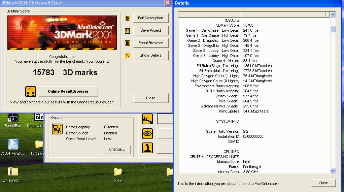
Task: Click Close button in the Details window
Action: point(323,183)
